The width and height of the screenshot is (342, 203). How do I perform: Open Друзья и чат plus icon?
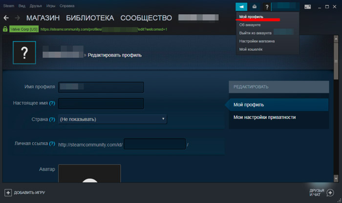(x=330, y=192)
